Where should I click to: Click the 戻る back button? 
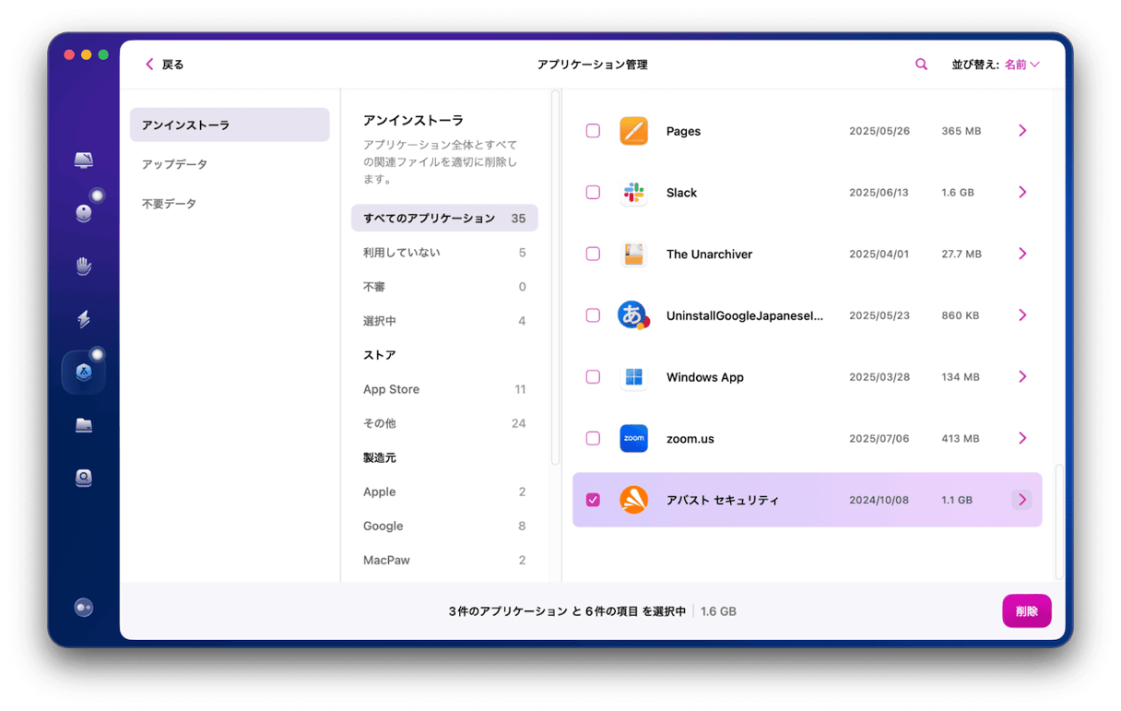(165, 65)
